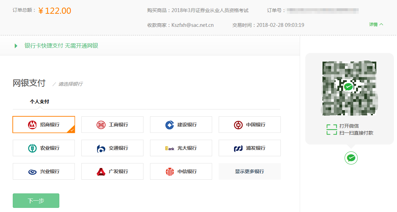Click the 下一步 button
The image size is (397, 212).
tap(36, 201)
